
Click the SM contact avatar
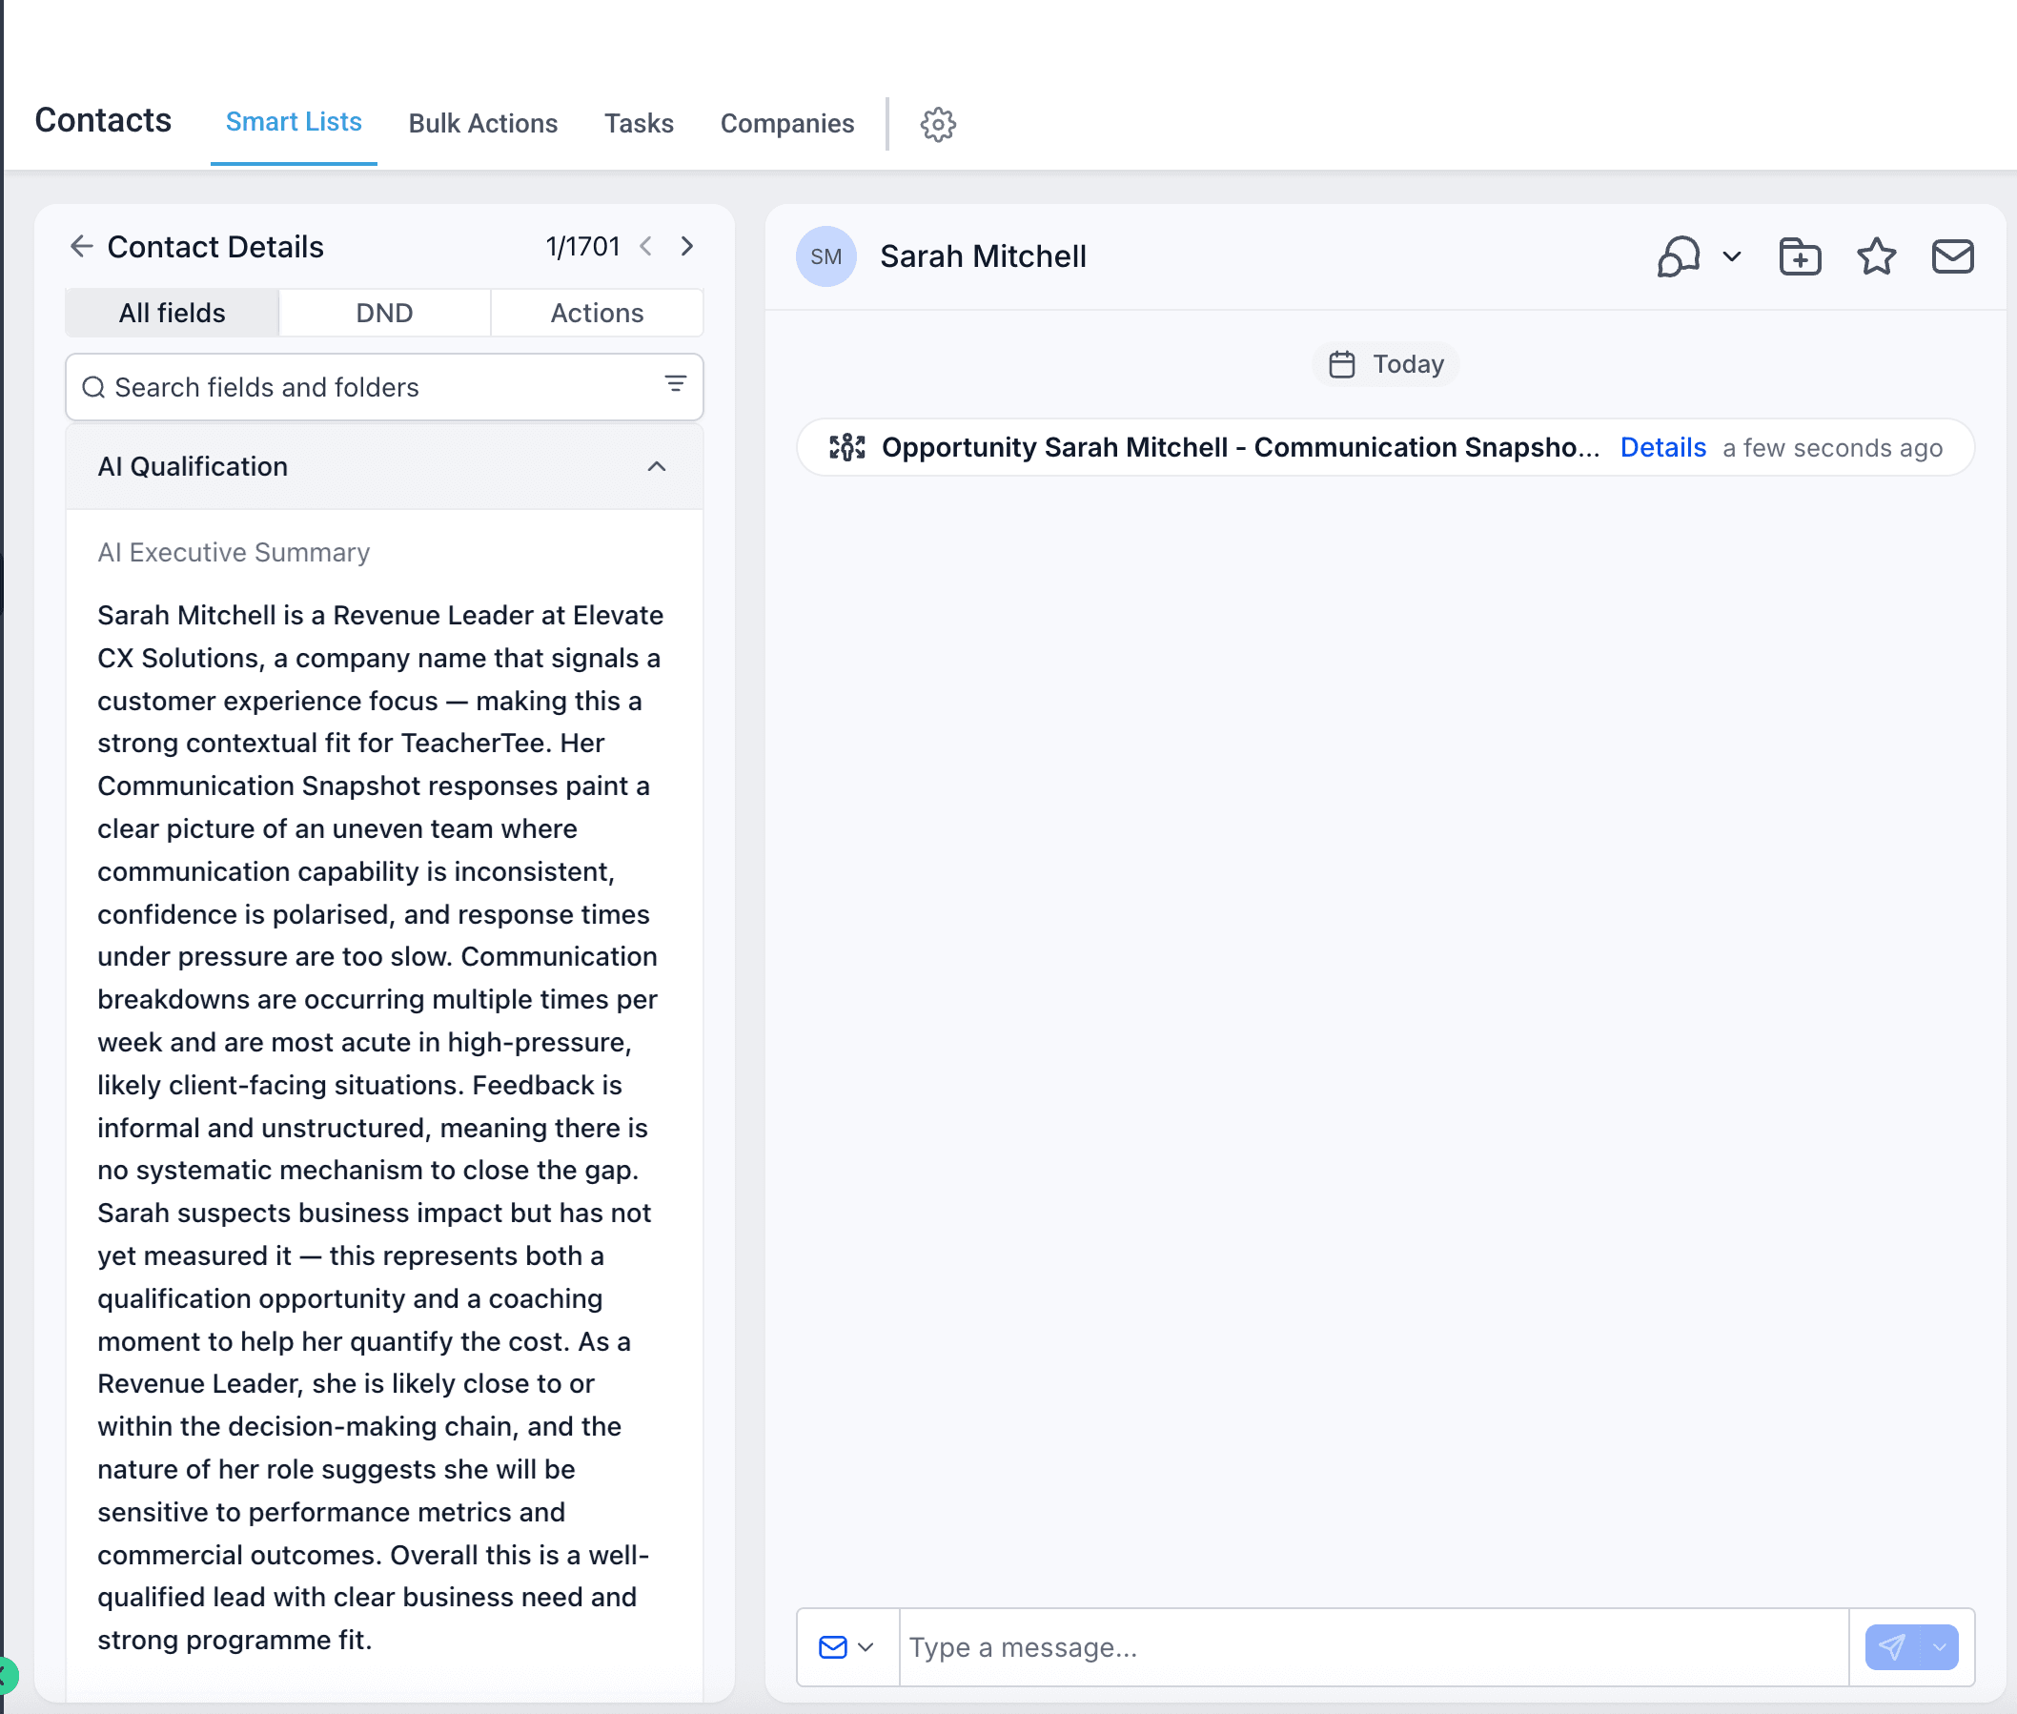[x=825, y=256]
